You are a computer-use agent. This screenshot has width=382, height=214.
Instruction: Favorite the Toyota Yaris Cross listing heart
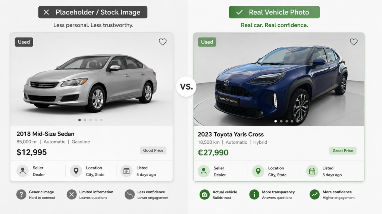354,42
